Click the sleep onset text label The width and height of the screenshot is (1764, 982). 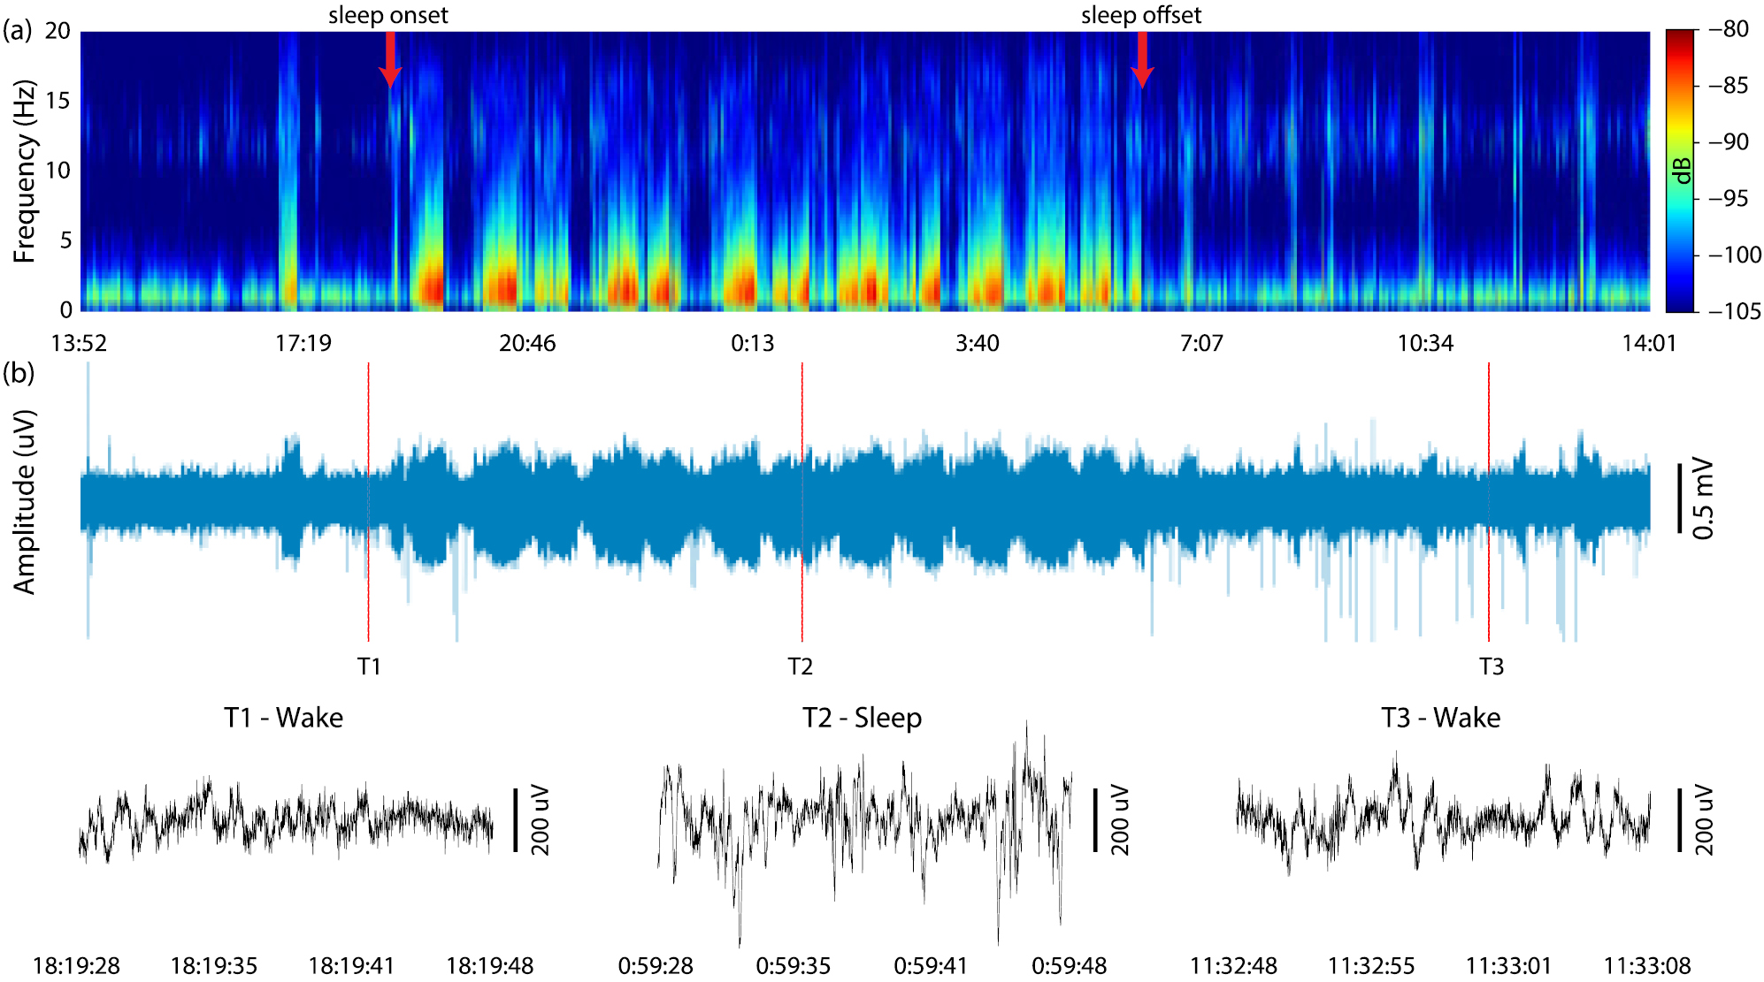[387, 15]
